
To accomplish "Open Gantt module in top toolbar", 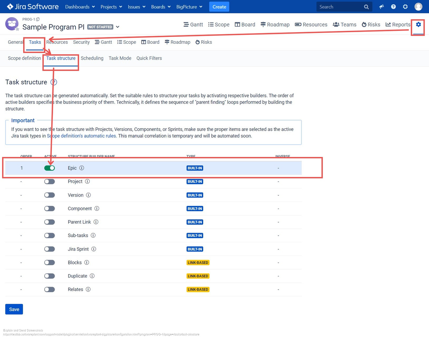I will [193, 24].
